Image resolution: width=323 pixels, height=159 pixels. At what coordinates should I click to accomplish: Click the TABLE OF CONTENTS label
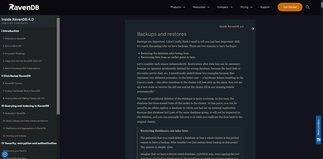click(x=15, y=23)
